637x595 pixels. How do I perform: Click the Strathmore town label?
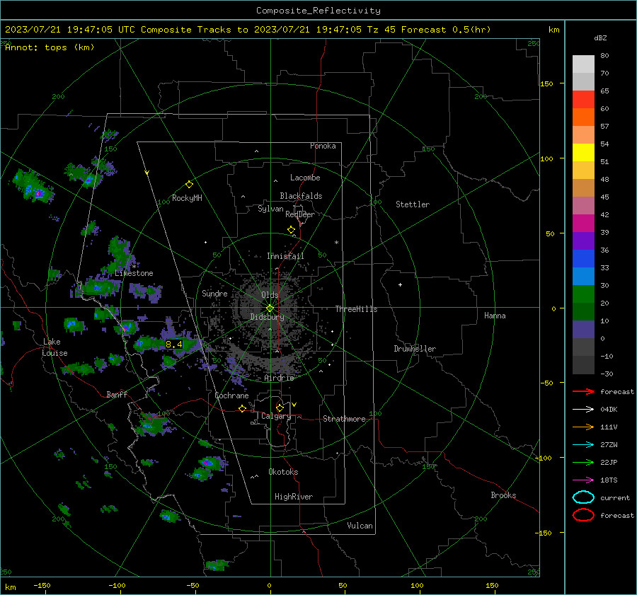pos(344,419)
